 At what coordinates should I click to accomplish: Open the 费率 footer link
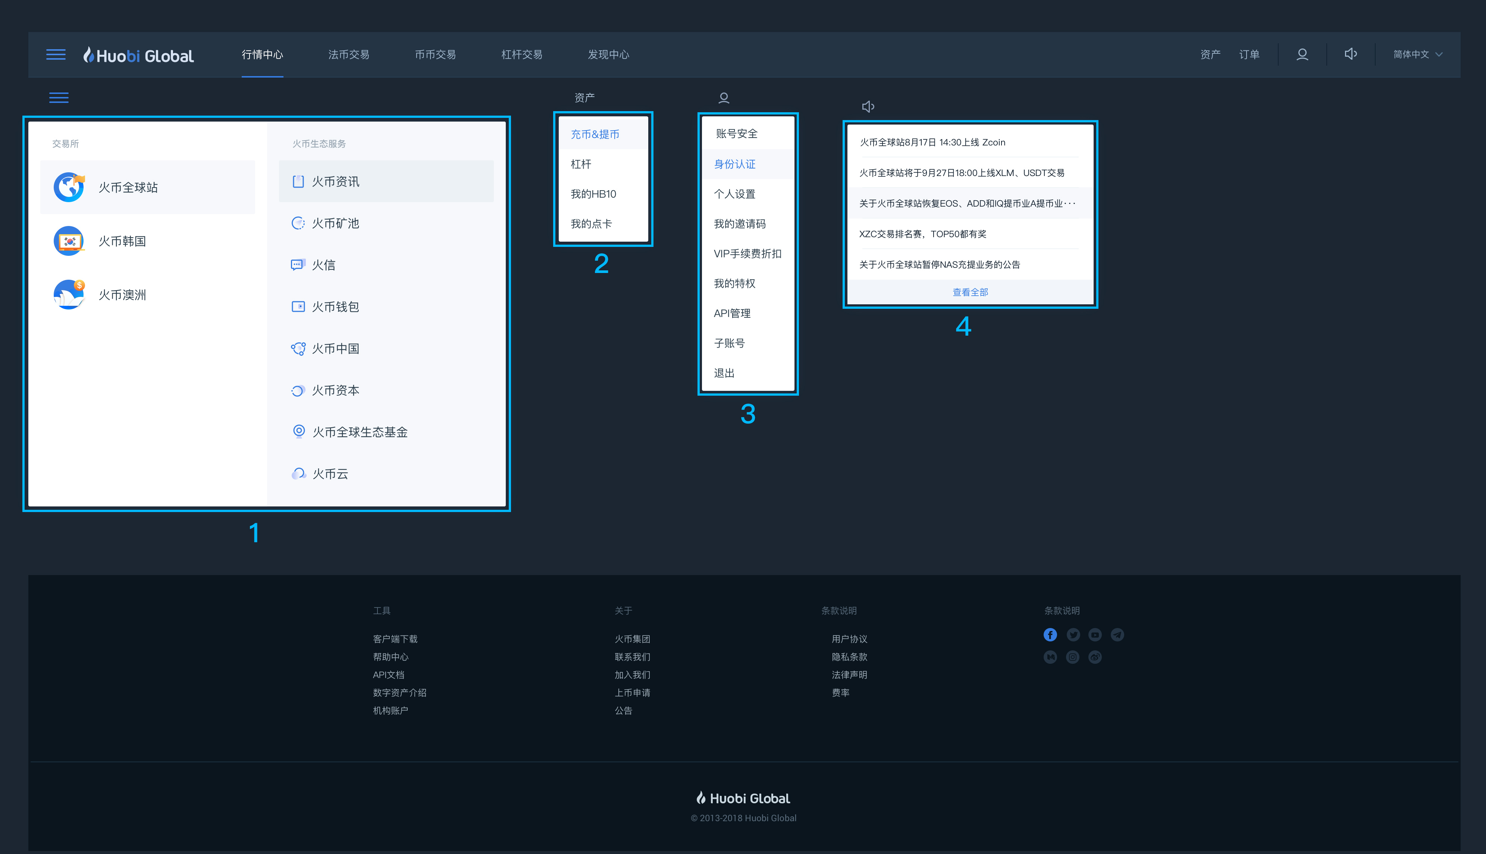click(x=840, y=693)
